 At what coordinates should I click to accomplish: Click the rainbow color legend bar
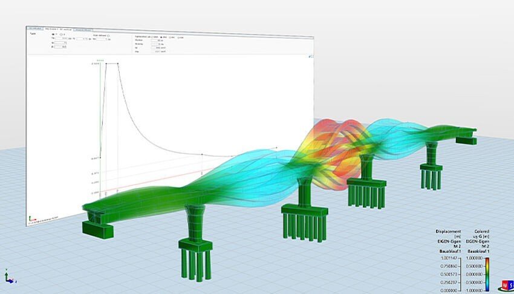(x=487, y=274)
